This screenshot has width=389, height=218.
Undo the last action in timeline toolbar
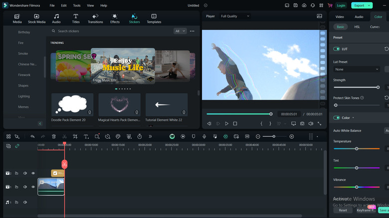tap(32, 136)
